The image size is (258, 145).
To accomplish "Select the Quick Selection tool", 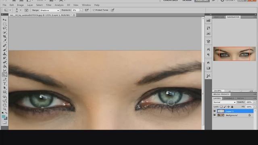I will [x=4, y=32].
